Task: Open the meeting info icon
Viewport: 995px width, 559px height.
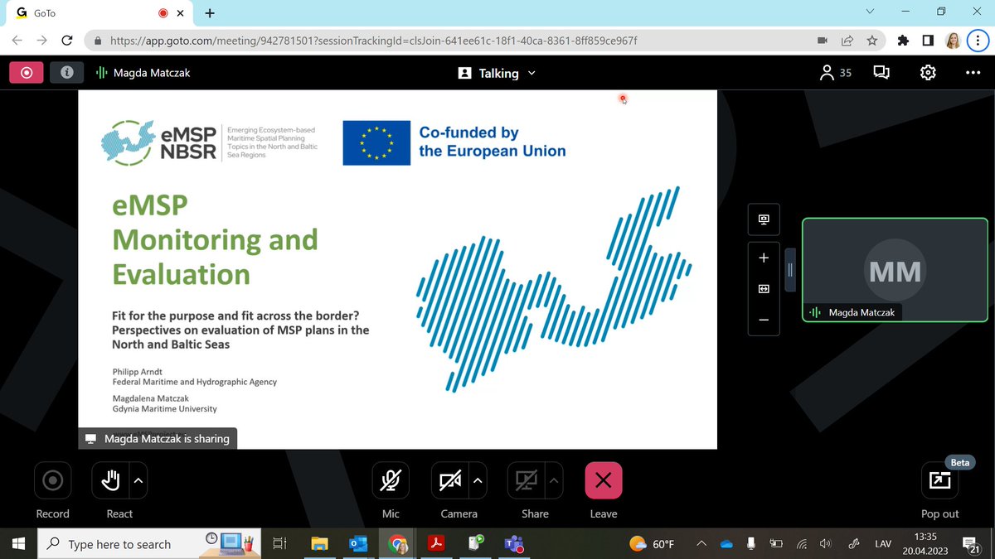Action: [x=66, y=73]
